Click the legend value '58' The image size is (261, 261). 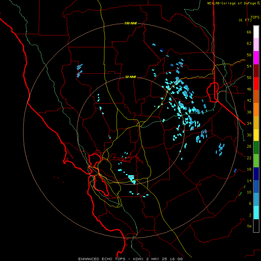[249, 55]
